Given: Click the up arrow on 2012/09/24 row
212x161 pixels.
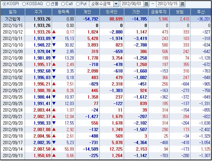Looking at the screenshot, I should pos(54,110).
